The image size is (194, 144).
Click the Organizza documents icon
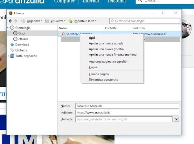click(x=23, y=21)
